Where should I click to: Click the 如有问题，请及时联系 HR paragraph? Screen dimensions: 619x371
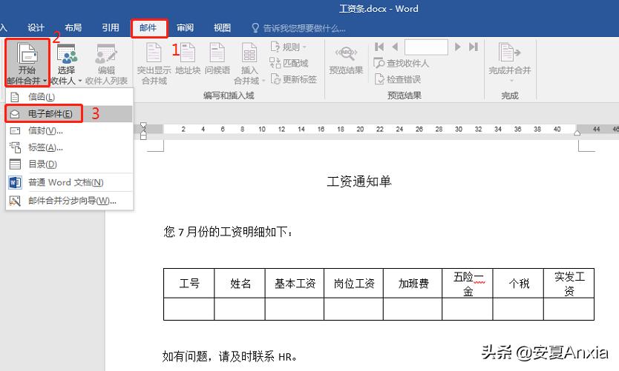(230, 356)
